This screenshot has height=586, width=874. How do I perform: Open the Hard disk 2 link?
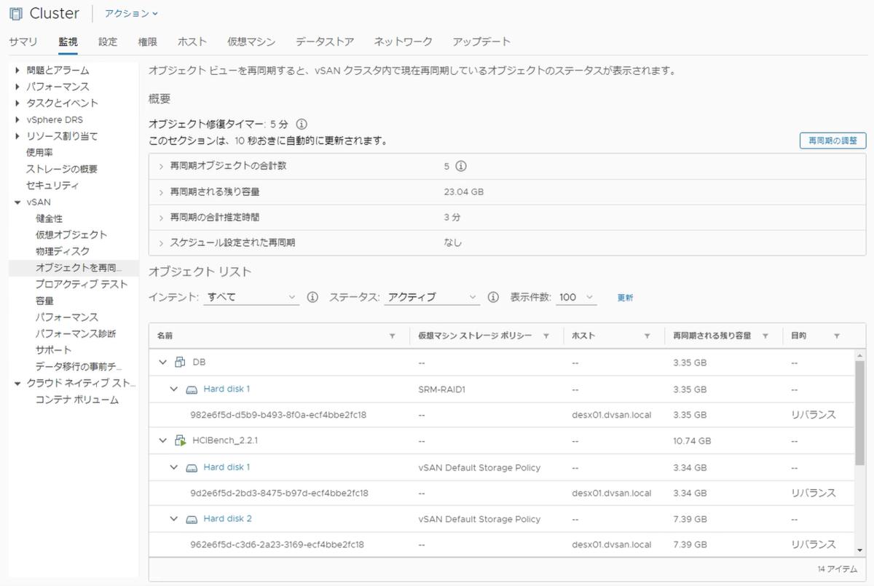tap(227, 518)
